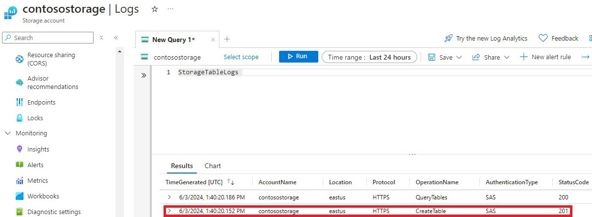Click the Endpoints icon

pos(20,102)
